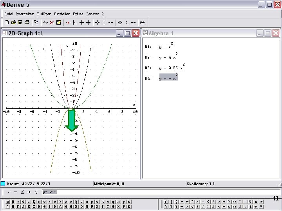This screenshot has width=282, height=211.
Task: Insert the caret power symbol
Action: [x=192, y=202]
